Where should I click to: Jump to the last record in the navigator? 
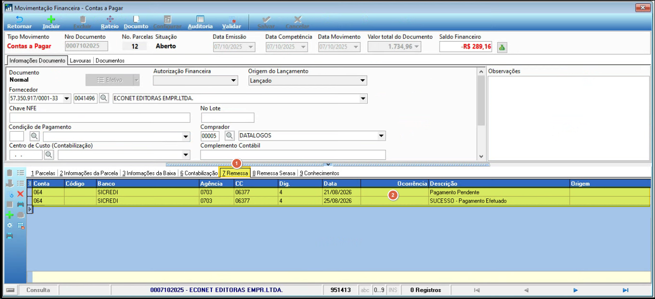pyautogui.click(x=626, y=290)
